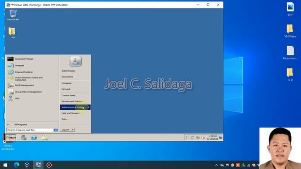Click the Start button in the VM
This screenshot has height=169, width=301.
tap(11, 138)
